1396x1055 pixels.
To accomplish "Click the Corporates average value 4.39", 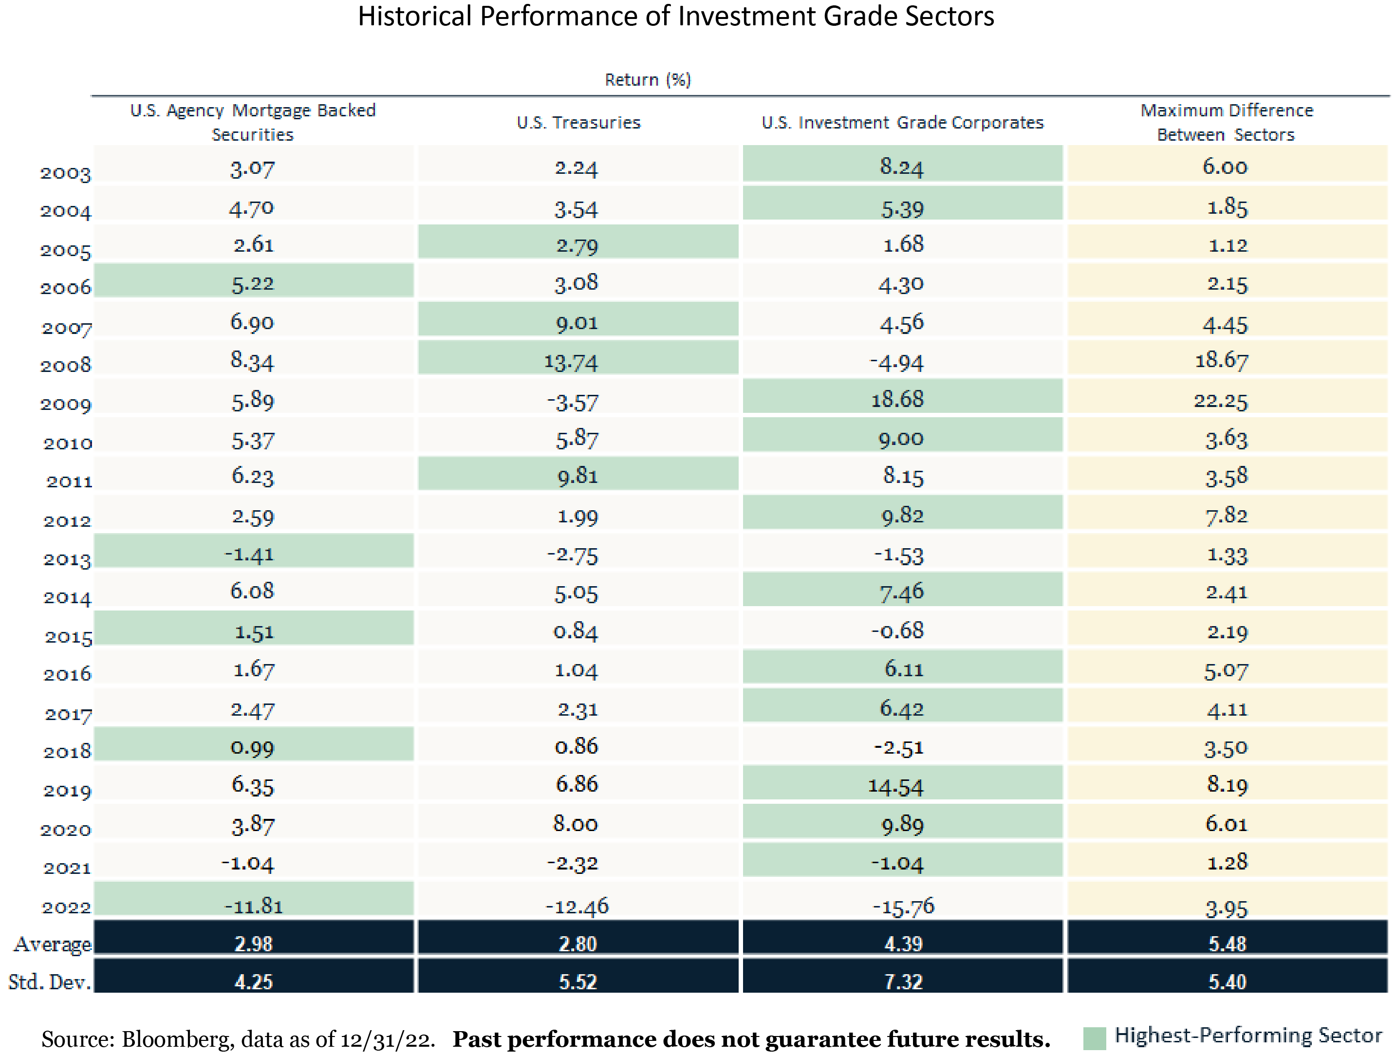I will 903,944.
